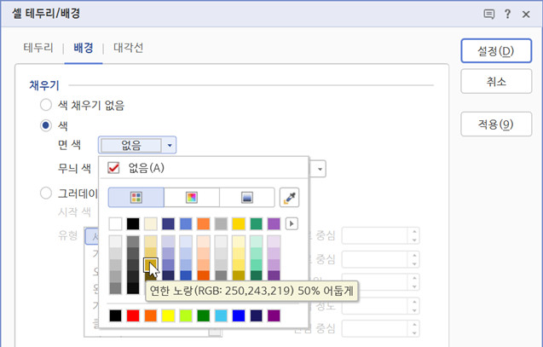Click the 취소 button
The image size is (543, 347).
point(496,81)
